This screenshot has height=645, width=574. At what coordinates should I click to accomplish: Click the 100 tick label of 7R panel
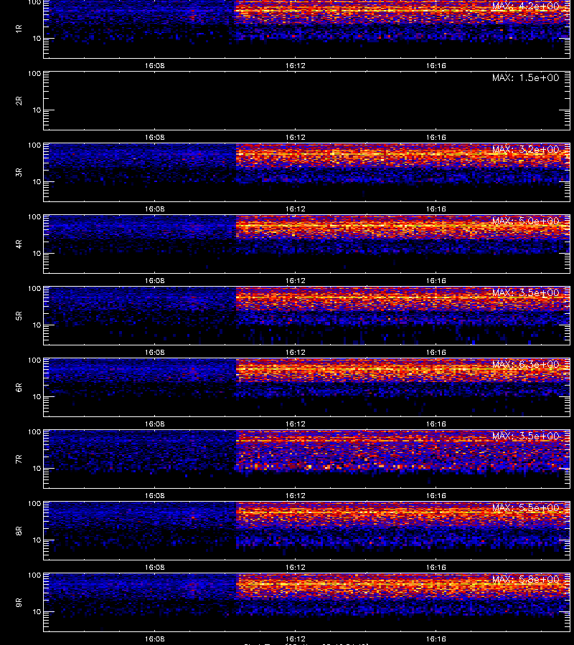pos(34,432)
